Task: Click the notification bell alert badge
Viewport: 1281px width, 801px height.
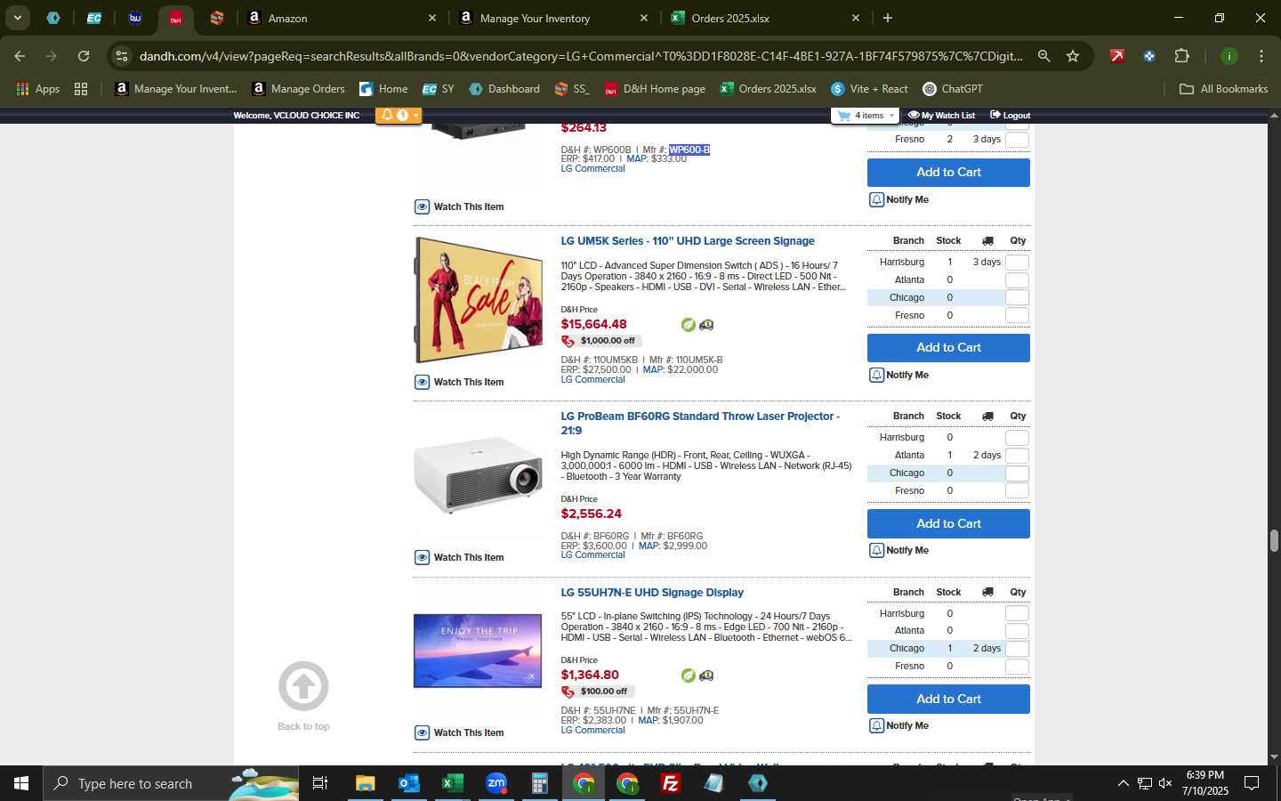Action: [398, 115]
